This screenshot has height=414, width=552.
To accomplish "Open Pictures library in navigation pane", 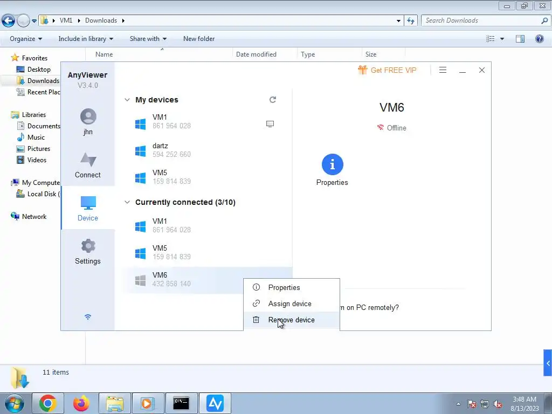I will tap(33, 149).
